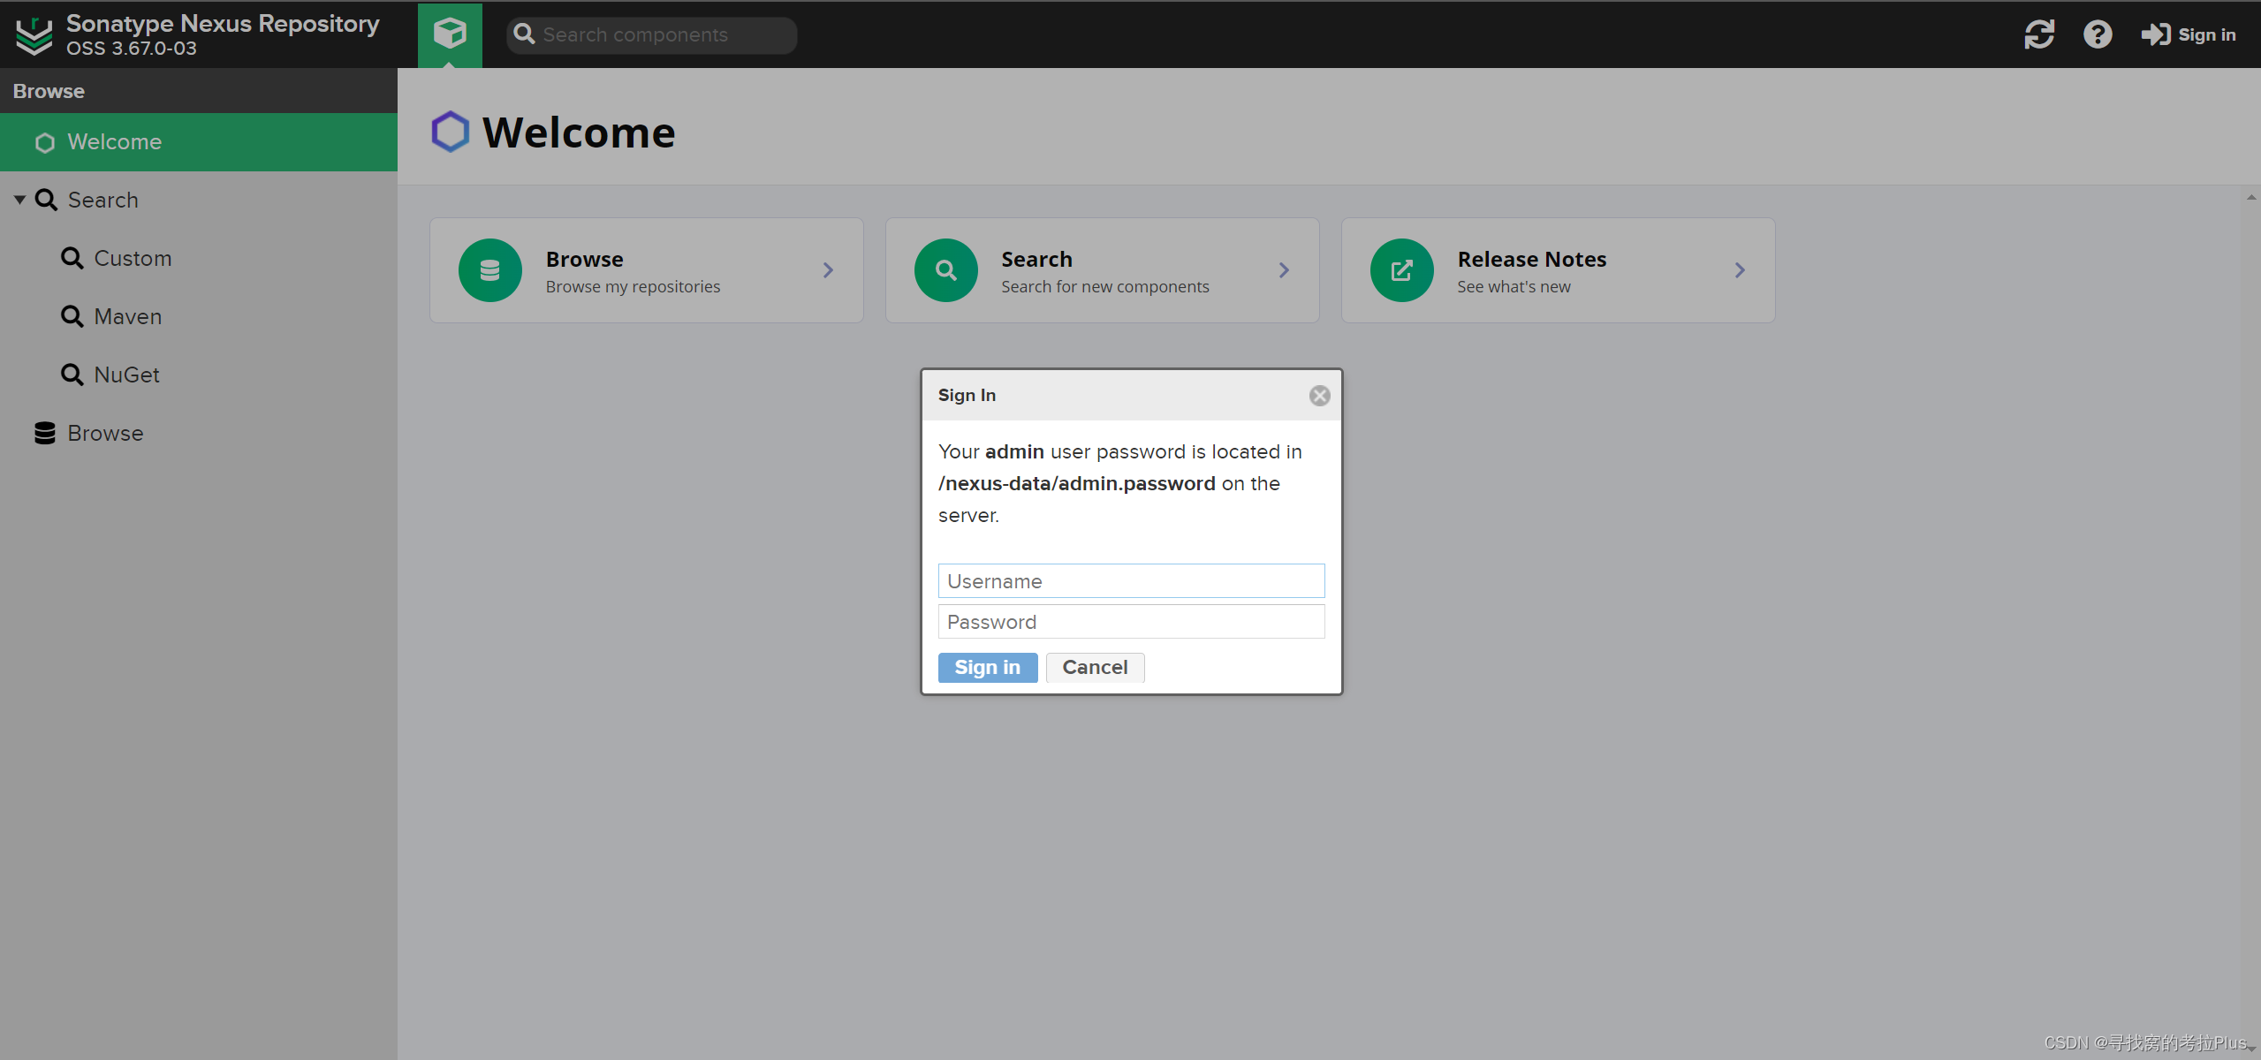2261x1060 pixels.
Task: Click the magnifier icon beside Custom
Action: click(x=72, y=258)
